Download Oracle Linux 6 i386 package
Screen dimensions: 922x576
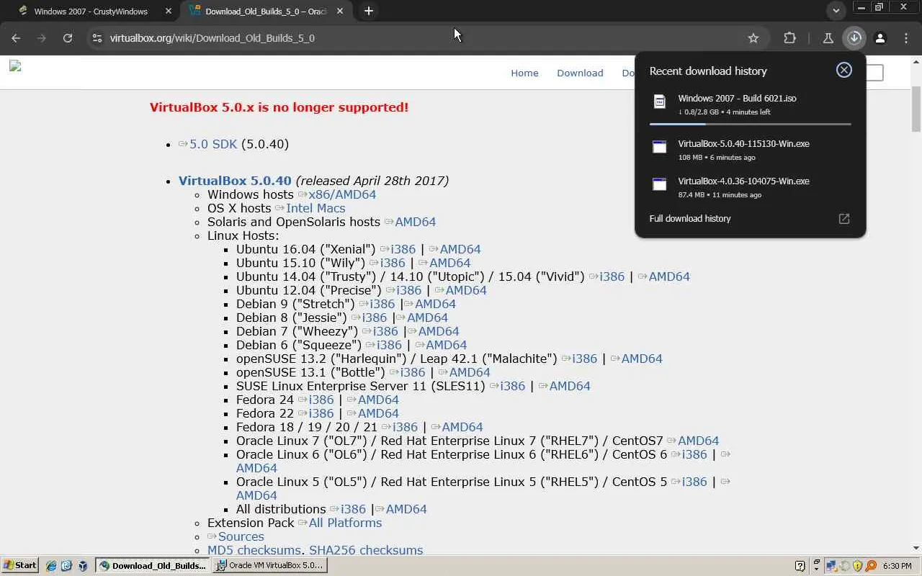694,454
